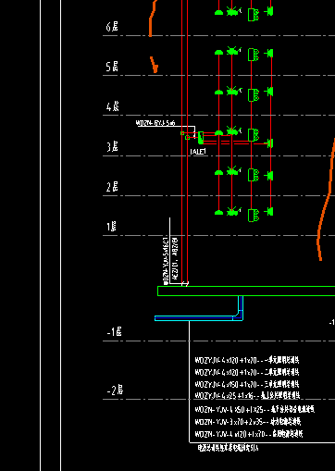This screenshot has height=471, width=335.
Task: Click the rightmost triangle symbol on 5层
Action: [x=269, y=54]
